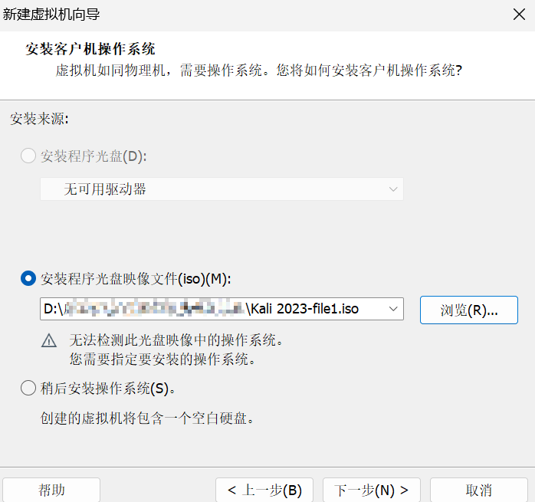The width and height of the screenshot is (535, 502).
Task: Click the warning triangle icon
Action: point(49,341)
